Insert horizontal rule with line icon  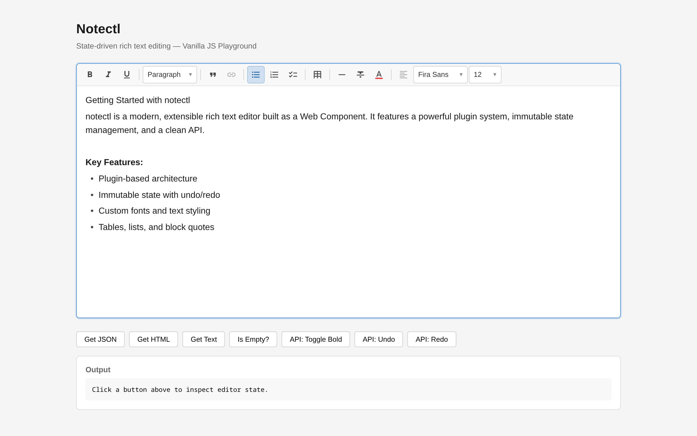click(342, 75)
